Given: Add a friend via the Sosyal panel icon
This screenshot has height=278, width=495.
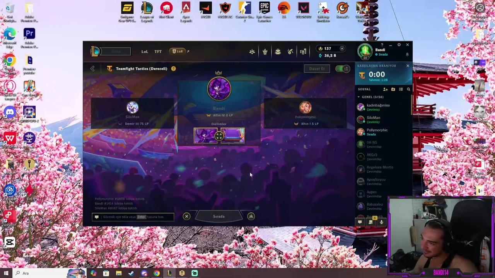Looking at the screenshot, I should pos(385,89).
